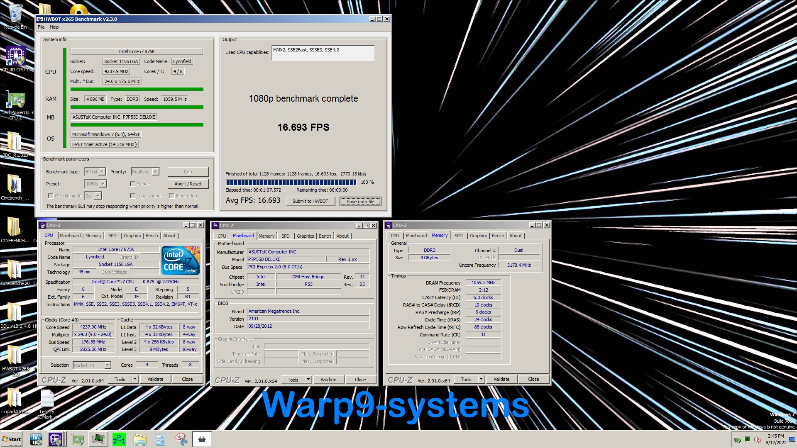Select the HWBOT X265 folder on the desktop

15,360
